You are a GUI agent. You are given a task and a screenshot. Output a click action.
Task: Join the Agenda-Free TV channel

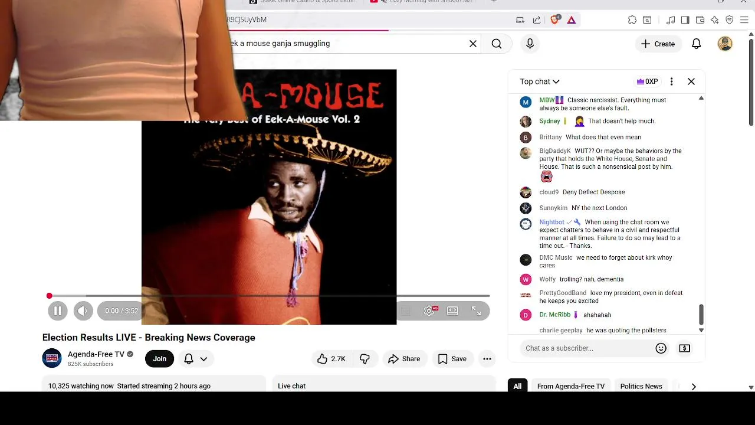point(159,359)
